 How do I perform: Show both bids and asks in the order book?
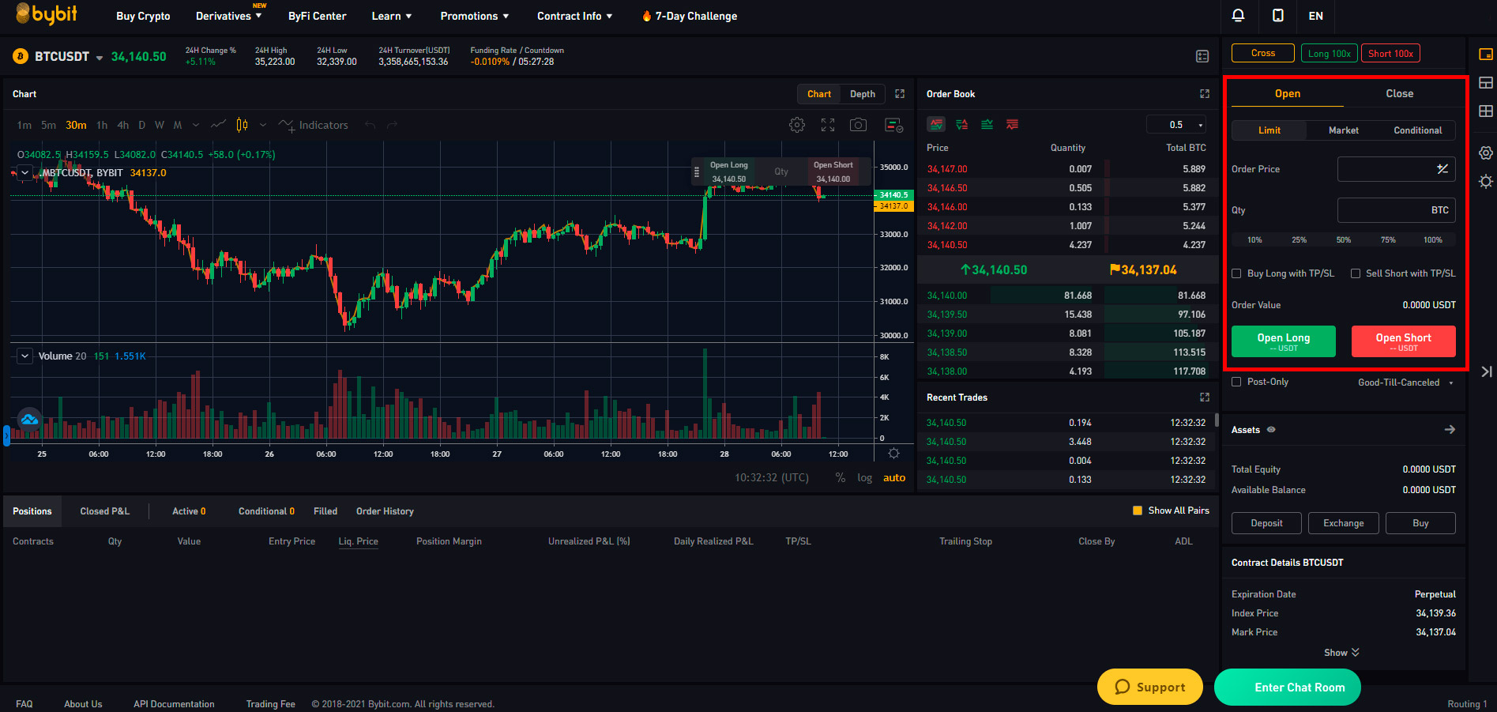coord(936,125)
